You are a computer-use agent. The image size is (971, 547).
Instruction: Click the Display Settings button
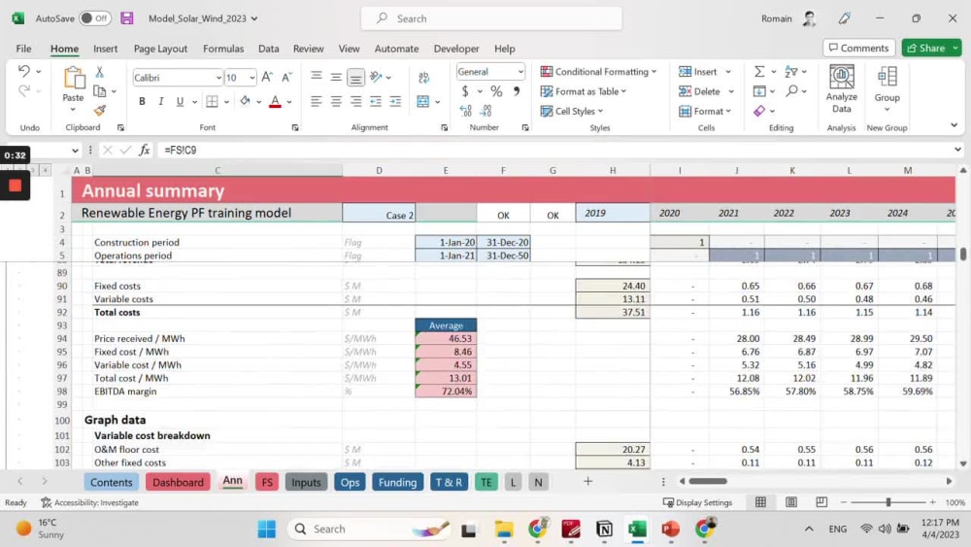[697, 502]
